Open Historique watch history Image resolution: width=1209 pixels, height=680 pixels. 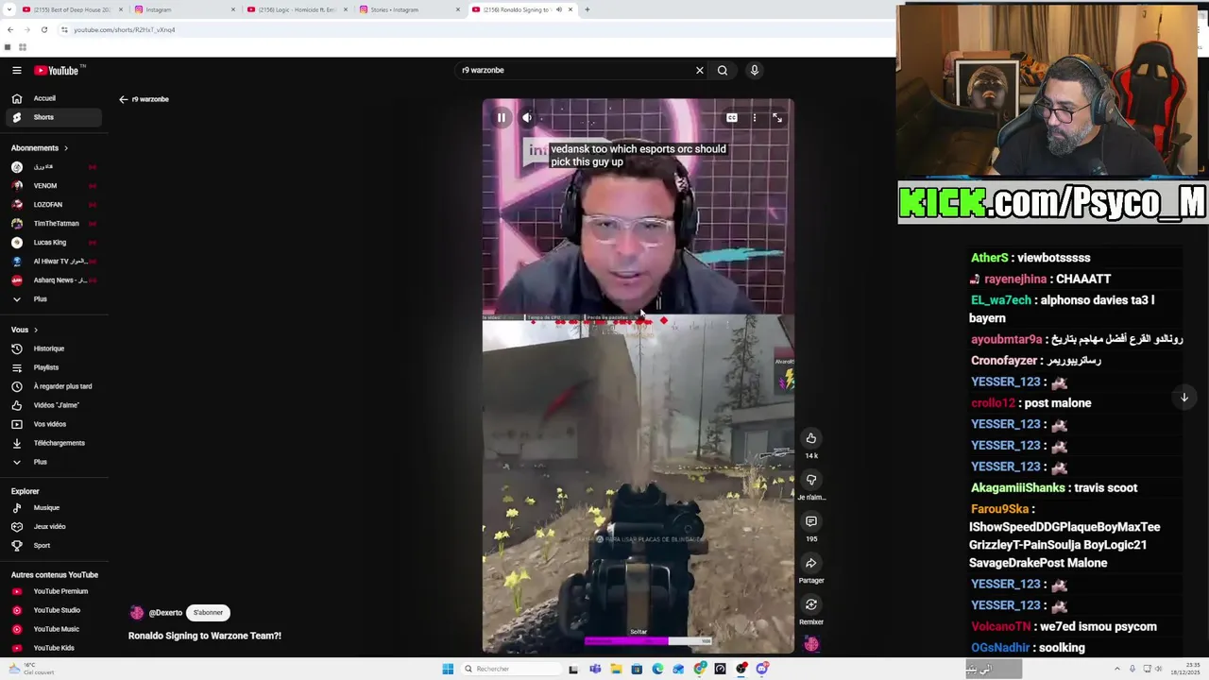(x=53, y=348)
